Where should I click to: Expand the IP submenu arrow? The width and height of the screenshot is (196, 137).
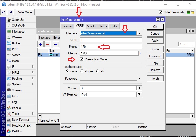pyautogui.click(x=33, y=66)
